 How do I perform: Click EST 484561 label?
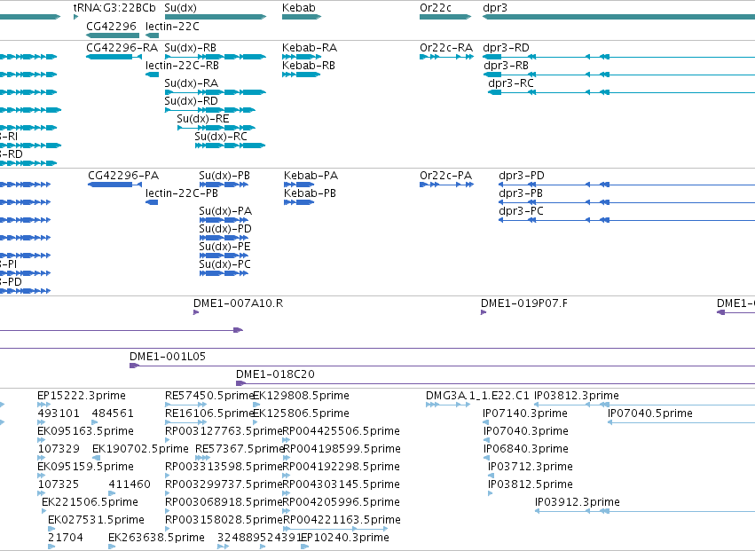coord(113,413)
